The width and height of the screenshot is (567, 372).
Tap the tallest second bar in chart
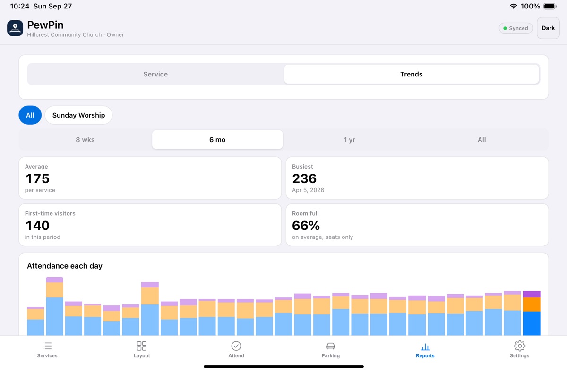click(55, 306)
